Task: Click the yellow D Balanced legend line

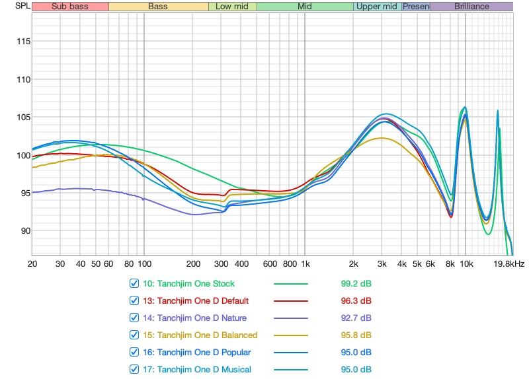Action: (x=291, y=335)
